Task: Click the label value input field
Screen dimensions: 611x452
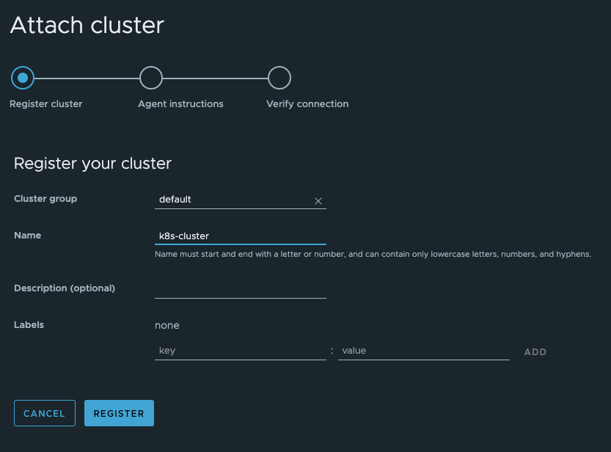Action: (x=423, y=351)
